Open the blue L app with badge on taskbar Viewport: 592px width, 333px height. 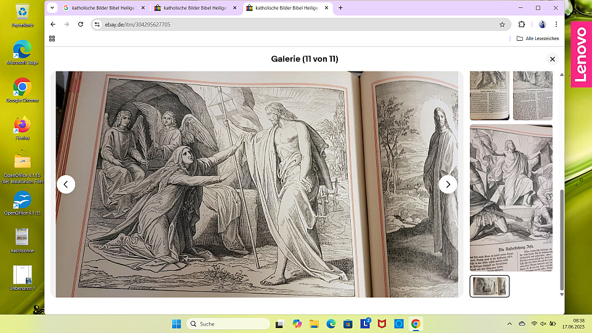365,324
